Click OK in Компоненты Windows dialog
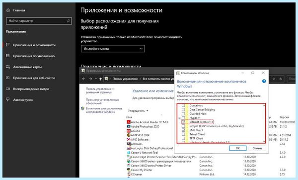This screenshot has height=180, width=298. (238, 148)
